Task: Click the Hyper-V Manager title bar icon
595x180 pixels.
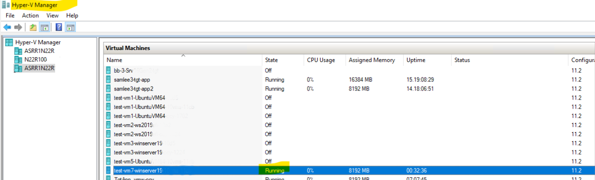Action: point(5,5)
